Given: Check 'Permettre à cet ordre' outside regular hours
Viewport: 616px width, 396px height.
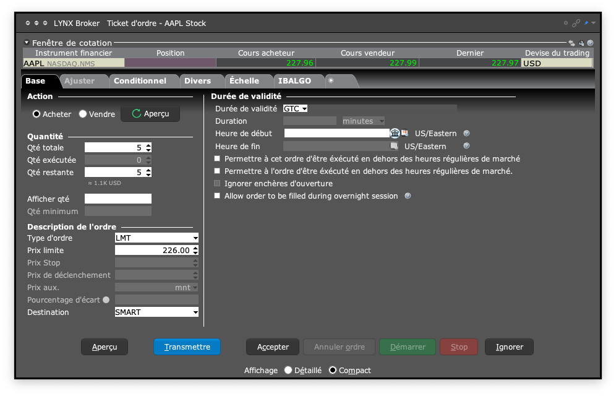Looking at the screenshot, I should pyautogui.click(x=217, y=159).
